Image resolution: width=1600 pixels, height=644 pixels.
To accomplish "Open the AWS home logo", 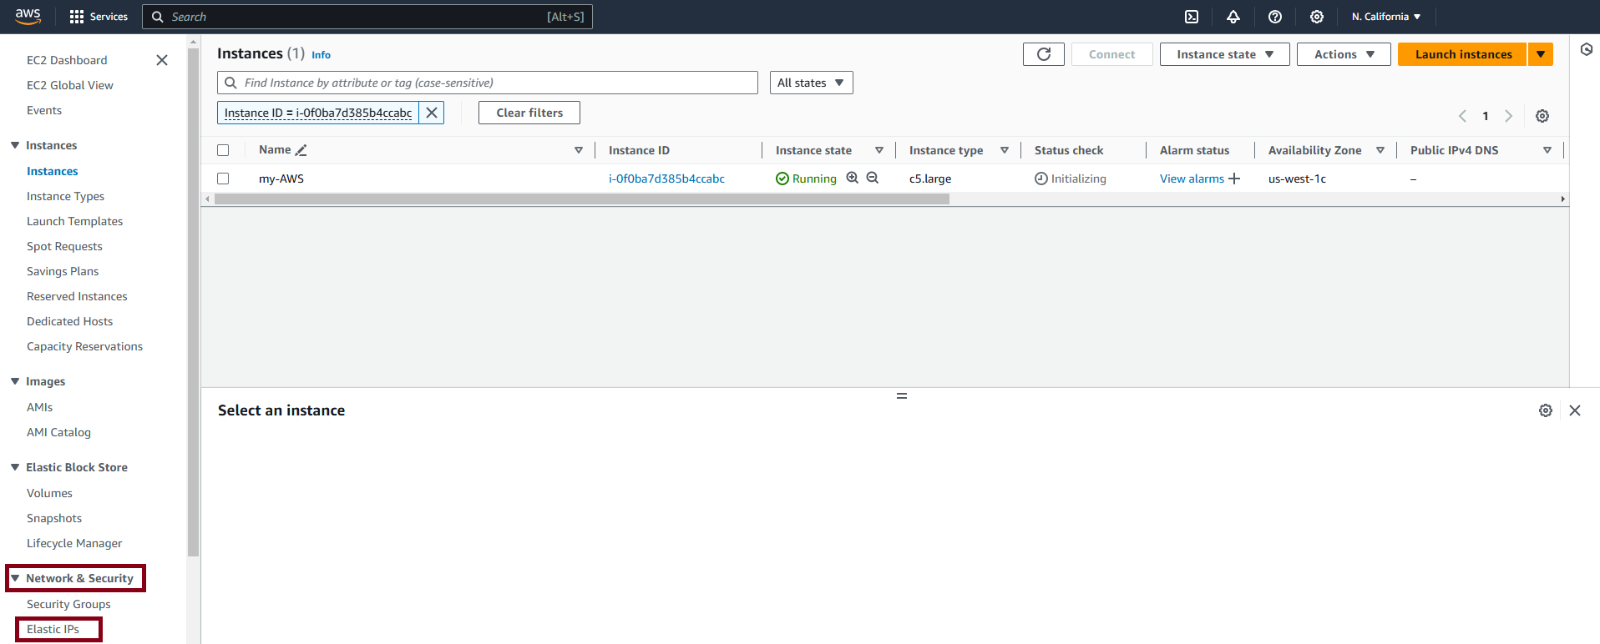I will [28, 16].
